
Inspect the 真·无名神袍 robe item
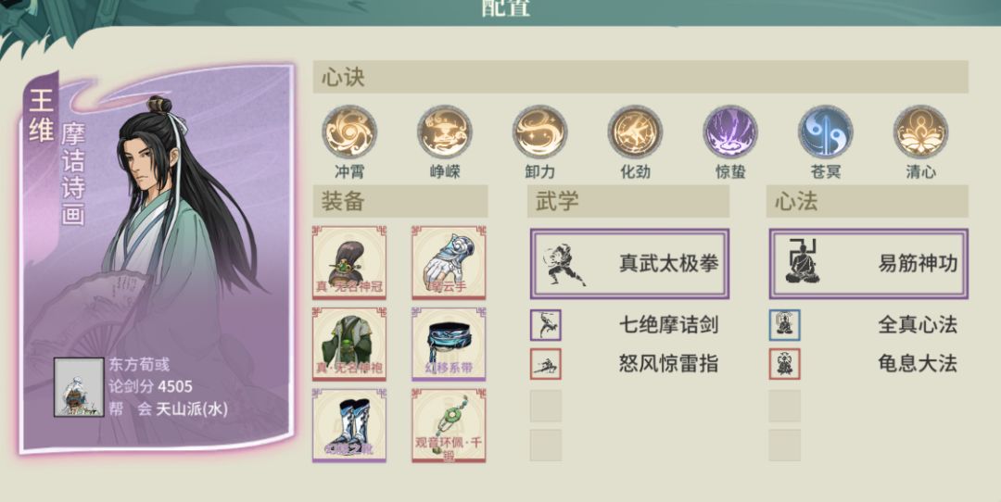click(349, 344)
